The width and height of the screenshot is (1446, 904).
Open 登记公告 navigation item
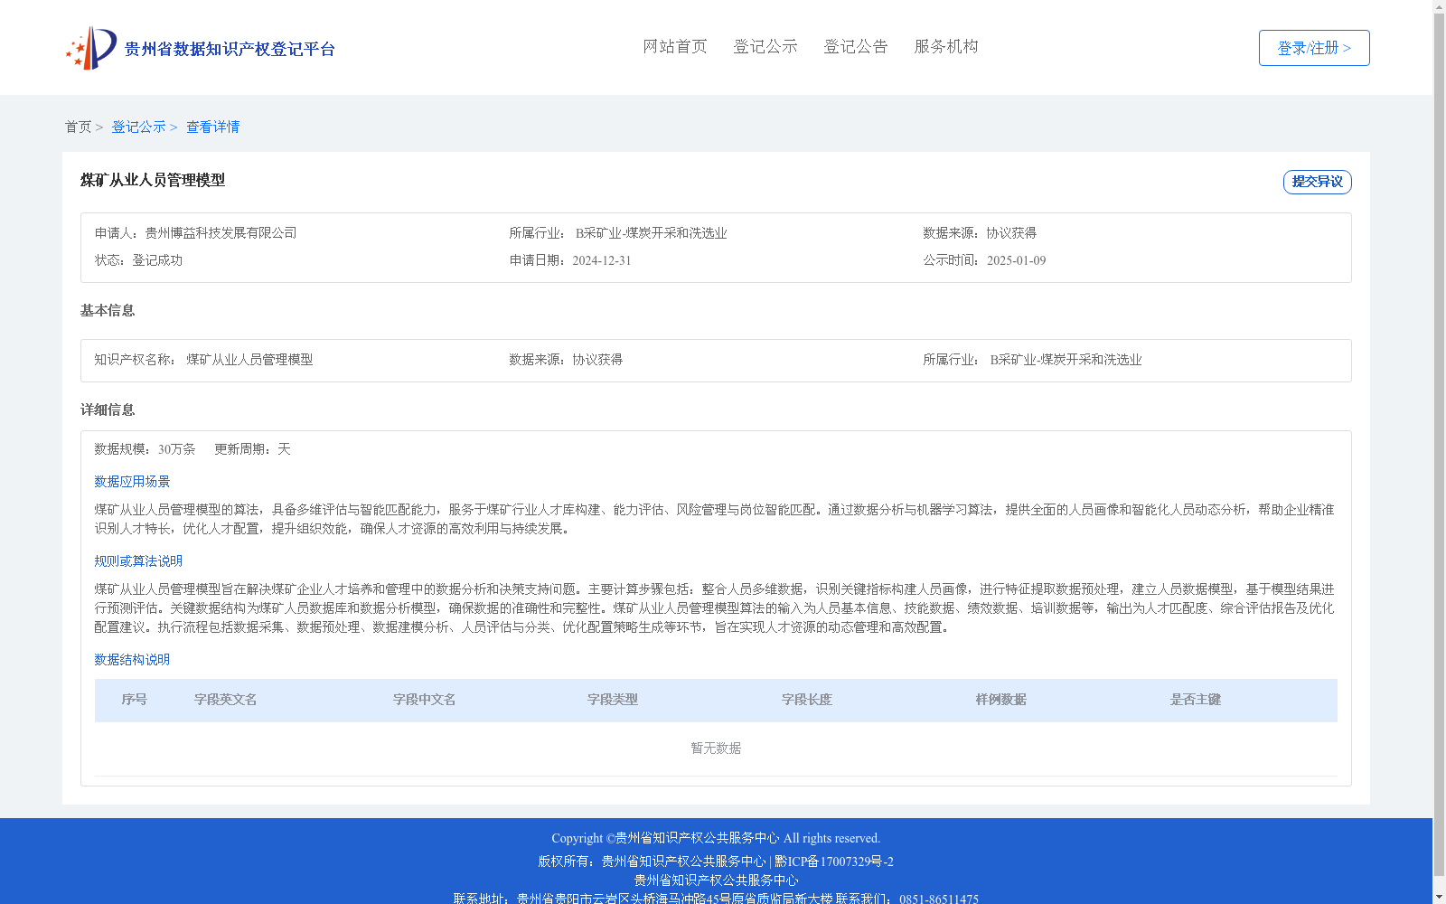[856, 46]
